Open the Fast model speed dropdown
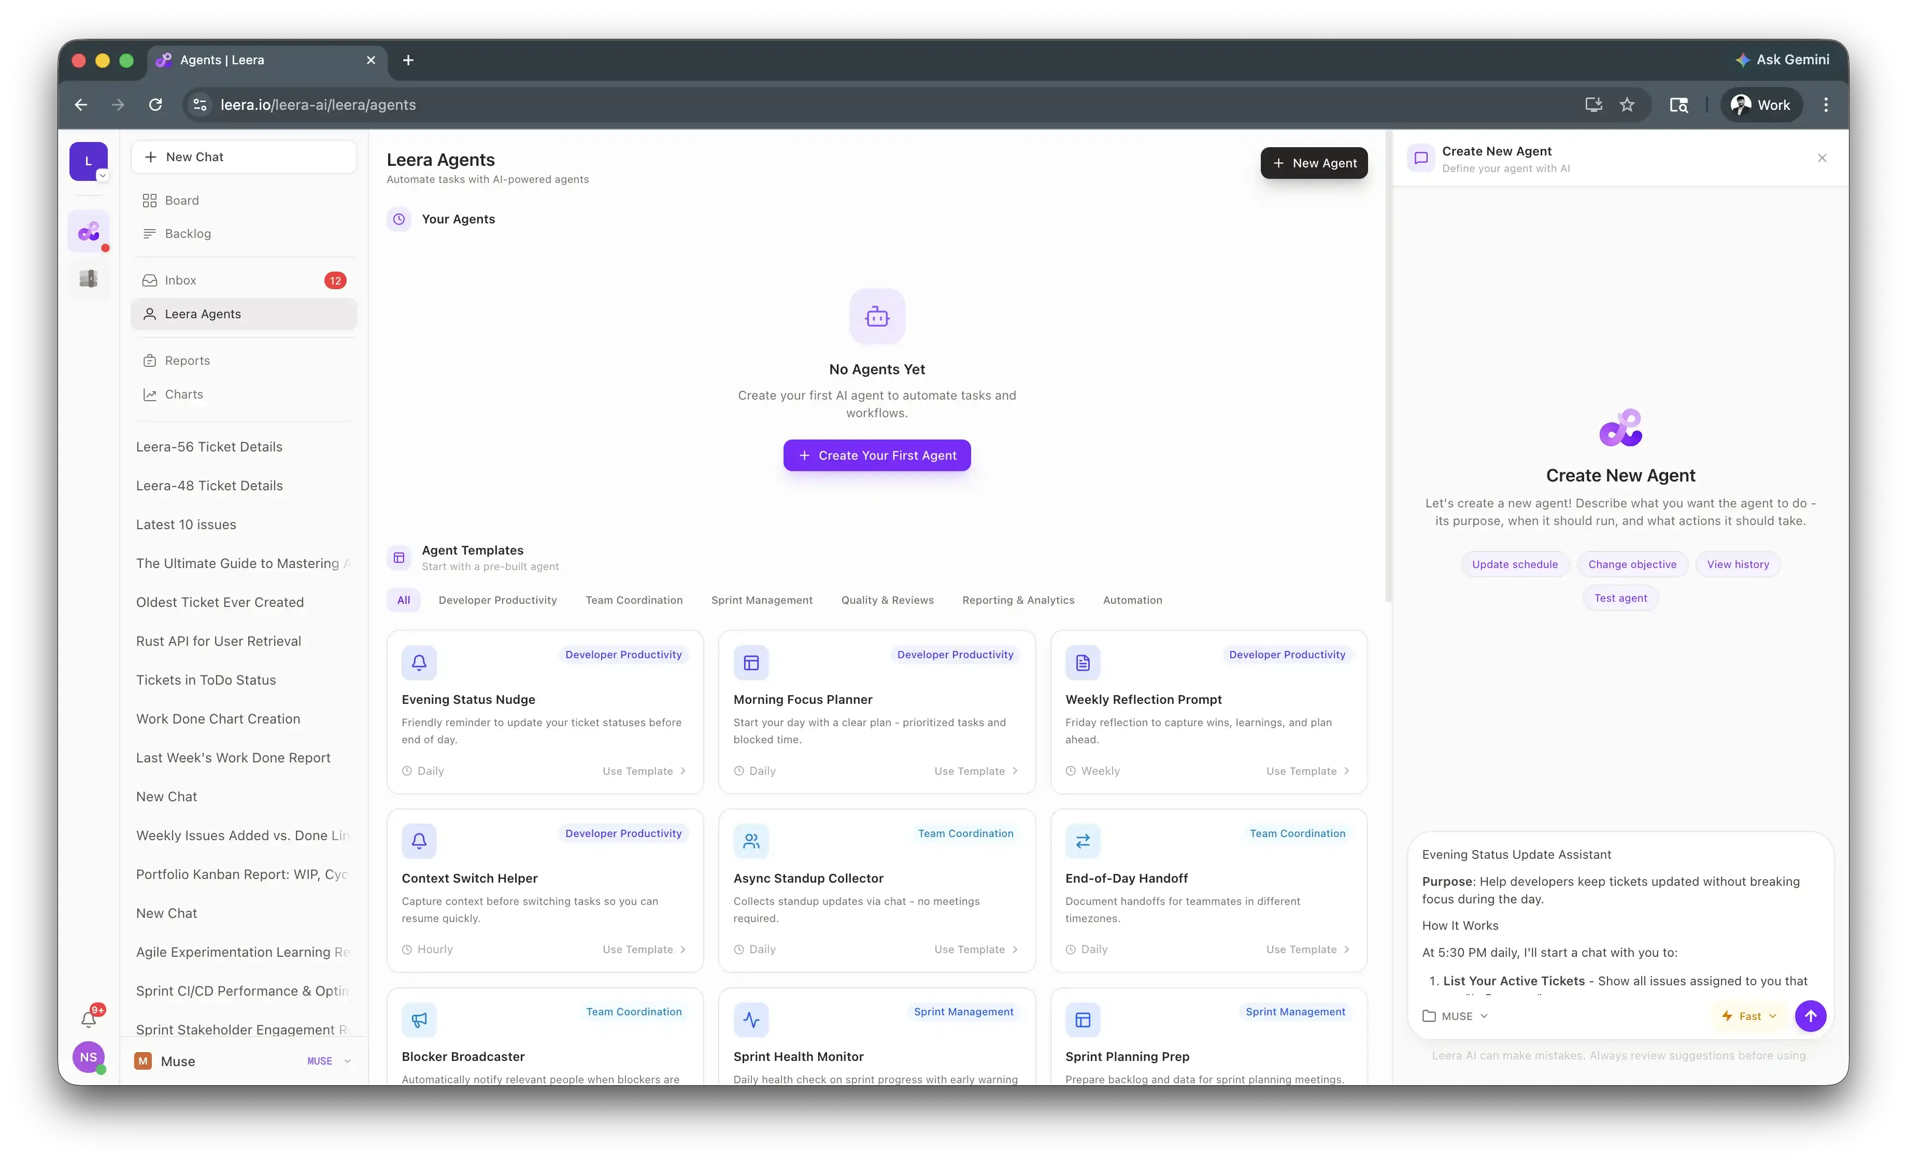The height and width of the screenshot is (1162, 1907). 1749,1016
